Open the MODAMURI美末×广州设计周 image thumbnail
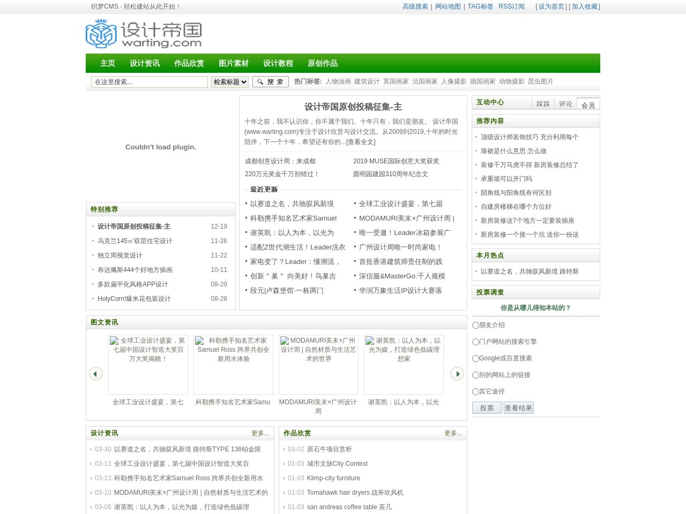686x514 pixels. pos(318,364)
